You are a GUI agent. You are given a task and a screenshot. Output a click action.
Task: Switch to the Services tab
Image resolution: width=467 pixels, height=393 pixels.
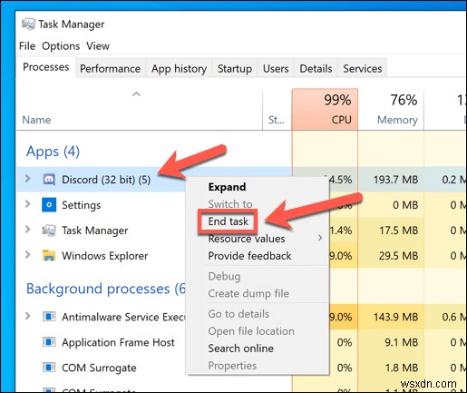(363, 69)
